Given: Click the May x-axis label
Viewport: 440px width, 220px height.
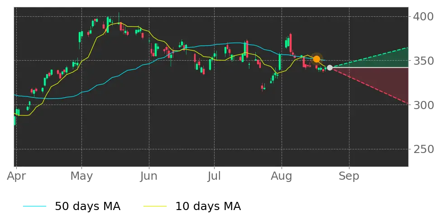Looking at the screenshot, I should click(81, 177).
